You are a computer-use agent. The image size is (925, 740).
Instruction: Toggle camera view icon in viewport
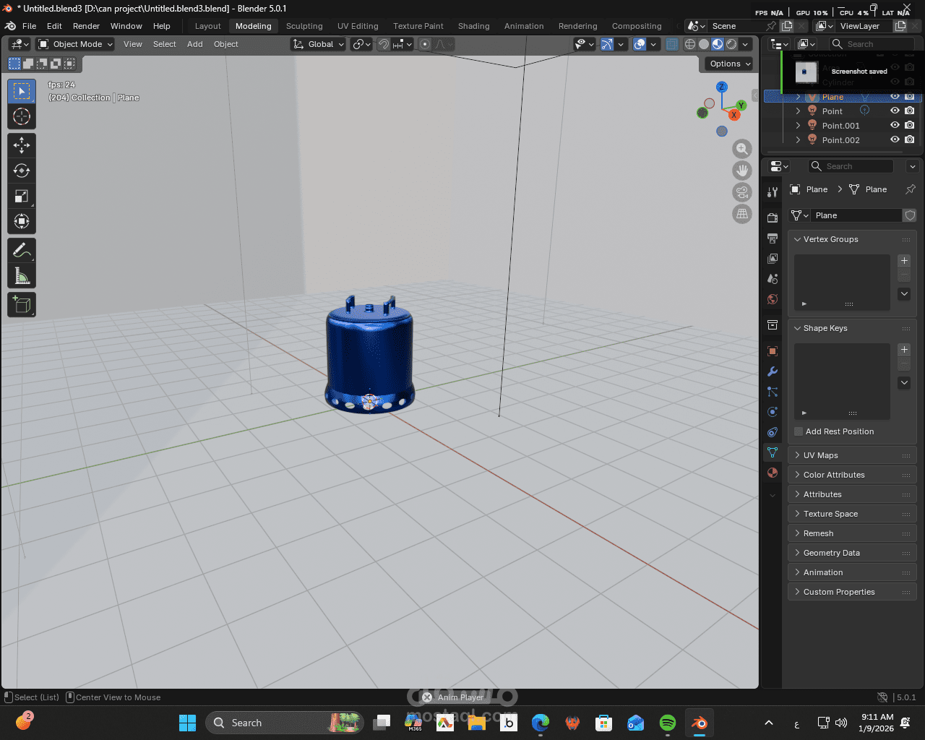(x=742, y=192)
